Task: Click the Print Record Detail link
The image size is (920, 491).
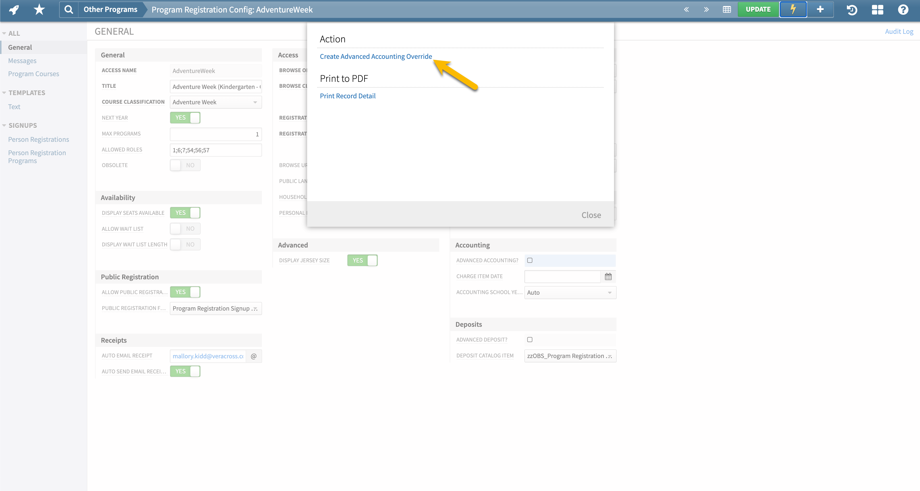Action: [x=347, y=96]
